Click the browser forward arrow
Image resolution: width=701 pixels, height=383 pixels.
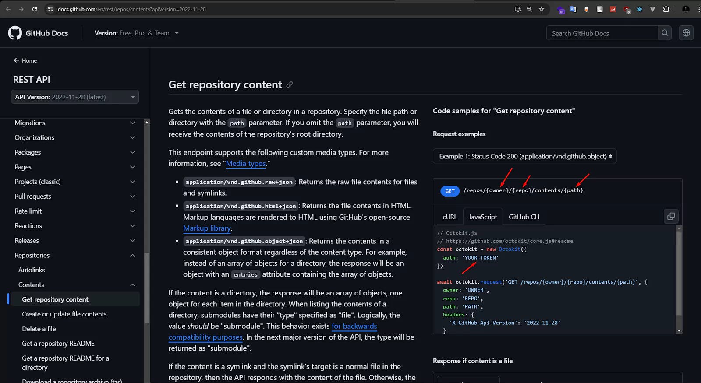[21, 9]
